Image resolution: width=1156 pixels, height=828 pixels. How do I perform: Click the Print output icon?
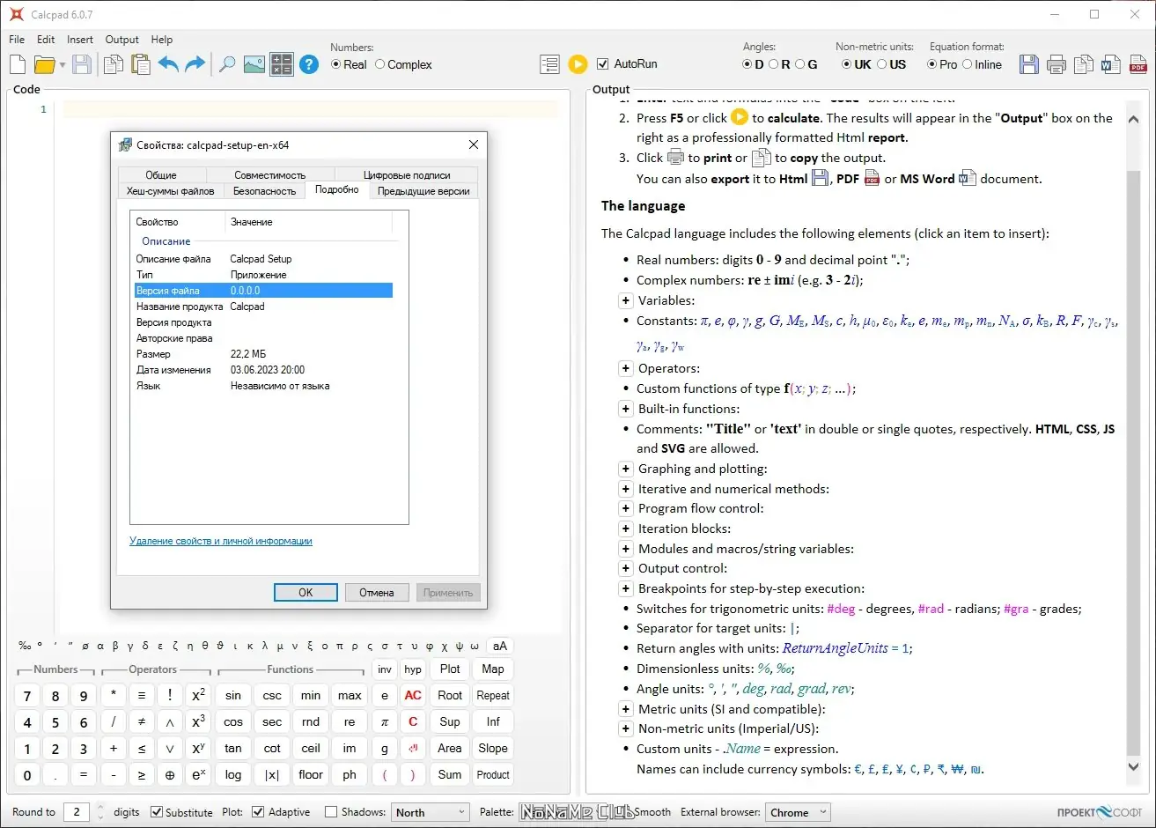pos(1057,64)
